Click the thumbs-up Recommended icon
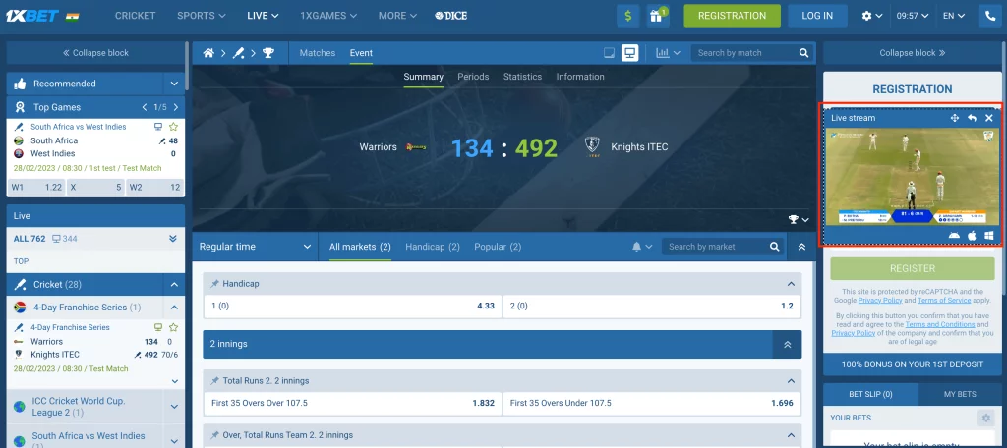The width and height of the screenshot is (1007, 448). [x=20, y=84]
